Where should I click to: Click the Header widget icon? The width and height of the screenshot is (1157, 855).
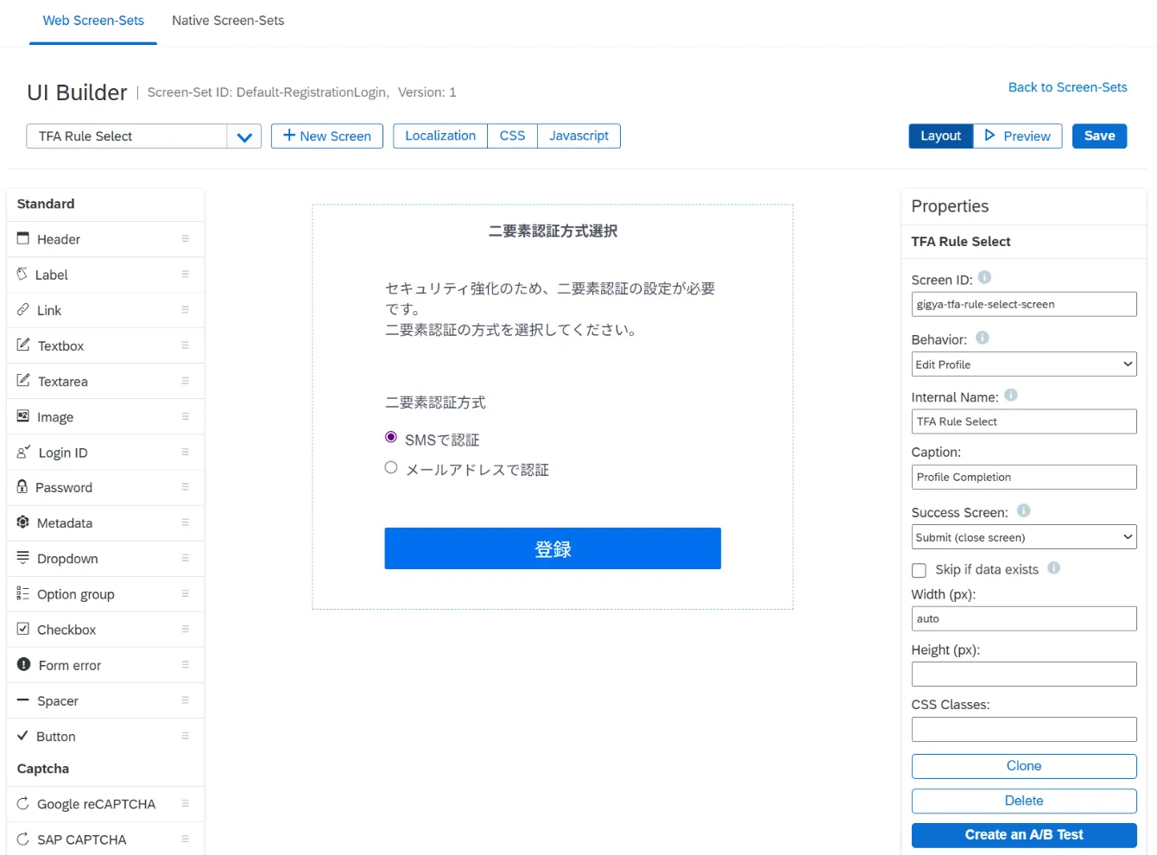23,238
